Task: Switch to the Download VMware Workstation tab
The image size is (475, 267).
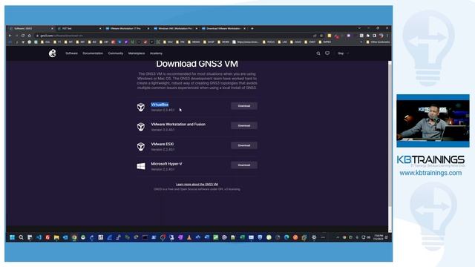Action: pos(223,28)
